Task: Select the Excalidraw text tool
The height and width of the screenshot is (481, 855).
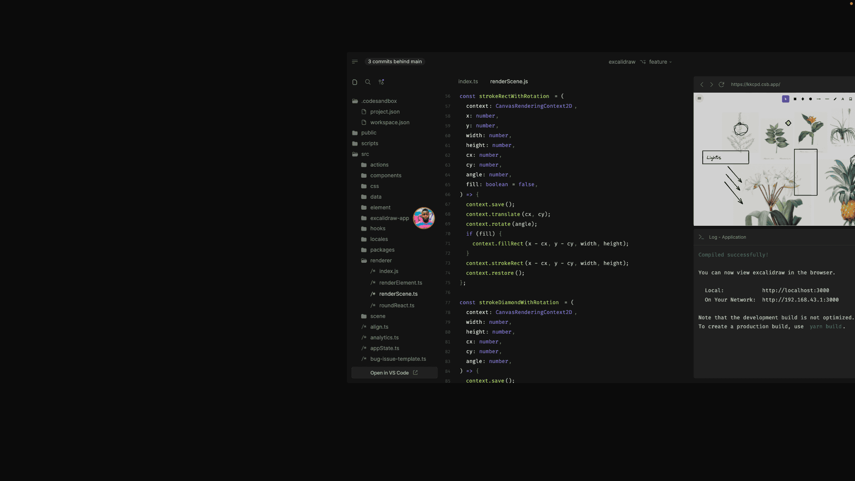Action: coord(843,99)
